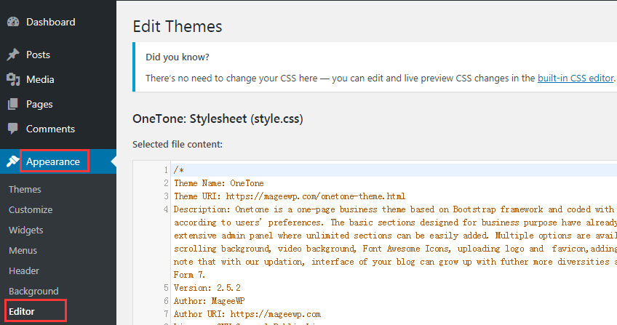Go to the Widgets submenu item

coord(26,230)
